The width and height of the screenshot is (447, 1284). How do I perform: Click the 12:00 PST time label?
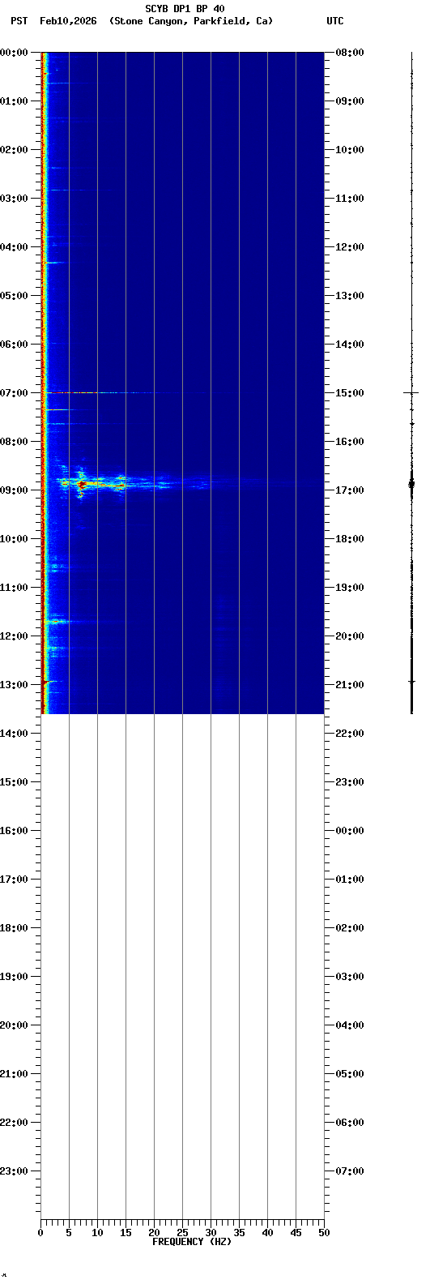(14, 636)
